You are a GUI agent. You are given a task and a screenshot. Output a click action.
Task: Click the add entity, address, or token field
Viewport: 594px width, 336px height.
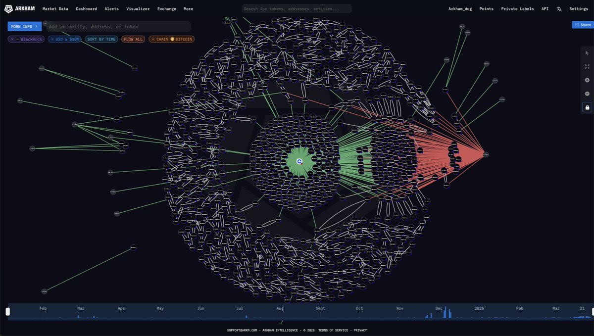click(x=119, y=27)
